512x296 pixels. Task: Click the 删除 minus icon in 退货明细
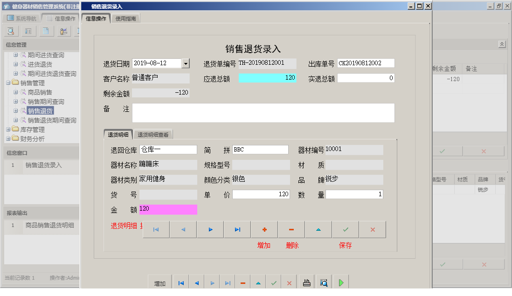click(291, 229)
